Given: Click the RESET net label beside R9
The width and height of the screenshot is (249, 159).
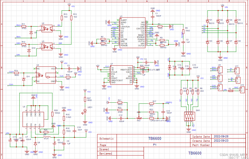Looking at the screenshot, I should (182, 35).
